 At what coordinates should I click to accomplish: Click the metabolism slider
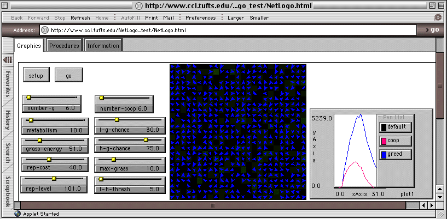click(x=54, y=125)
